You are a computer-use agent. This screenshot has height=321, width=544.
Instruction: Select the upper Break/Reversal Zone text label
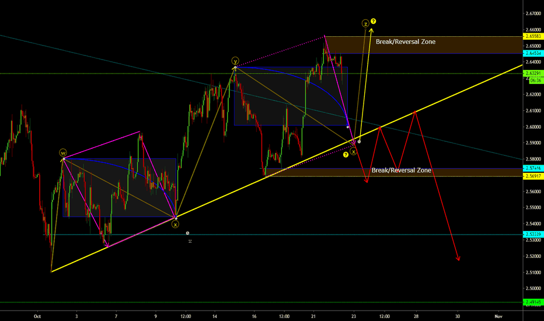(406, 41)
